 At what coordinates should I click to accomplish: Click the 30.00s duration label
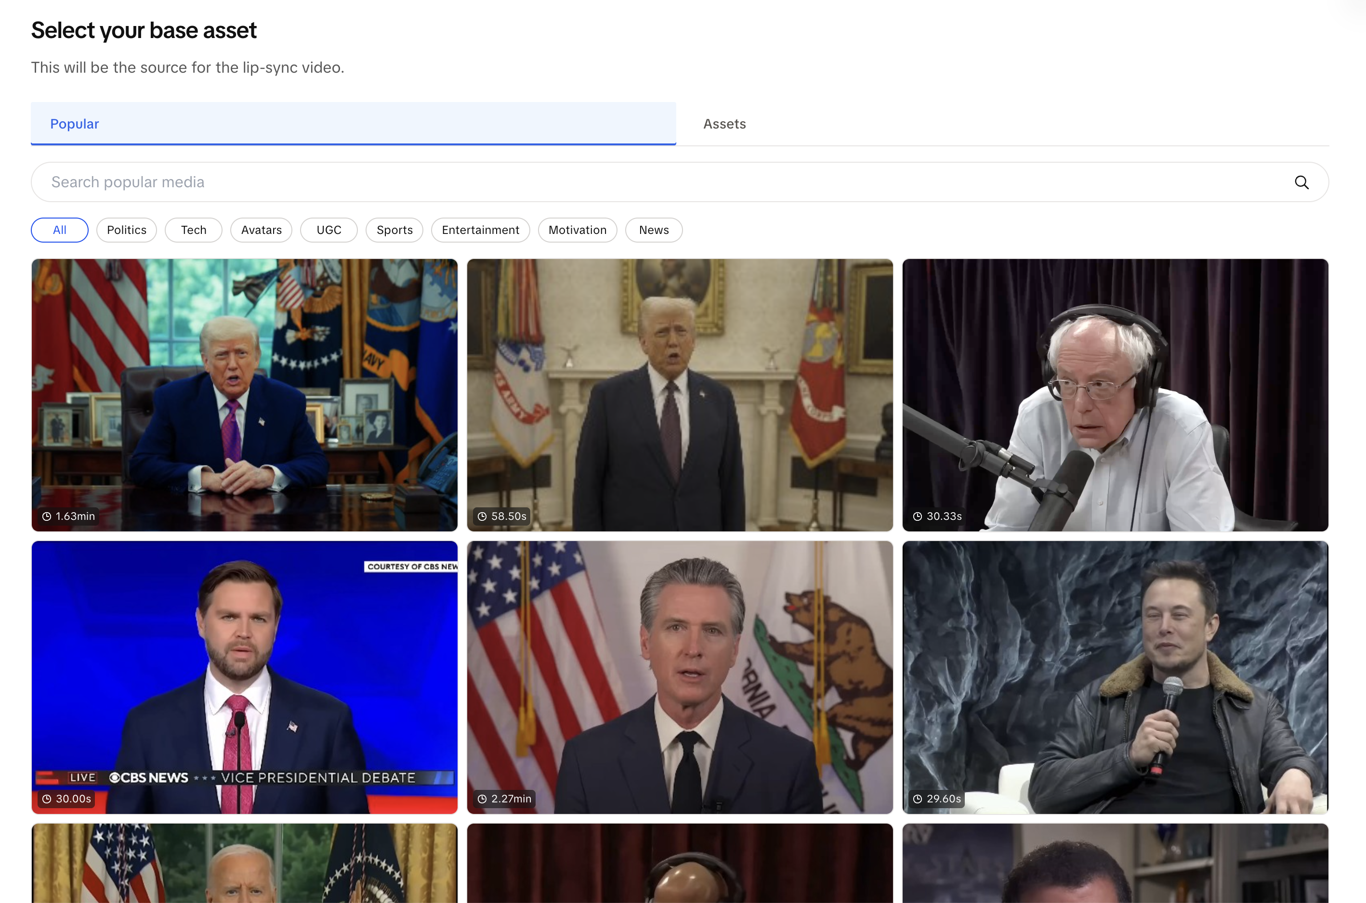[66, 799]
